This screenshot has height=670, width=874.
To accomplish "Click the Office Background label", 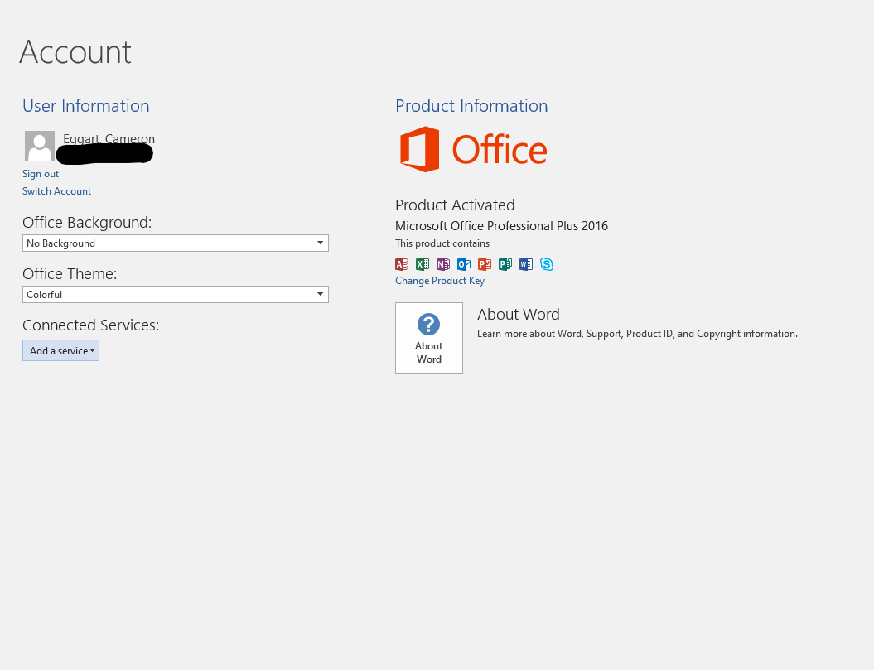I will coord(87,223).
